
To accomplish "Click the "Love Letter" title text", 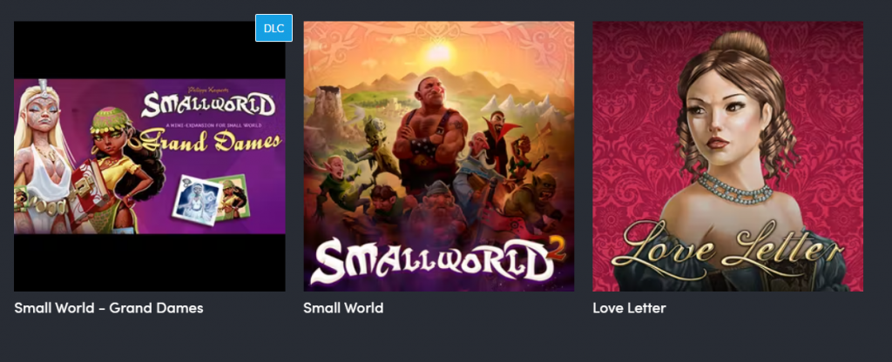I will coord(629,308).
